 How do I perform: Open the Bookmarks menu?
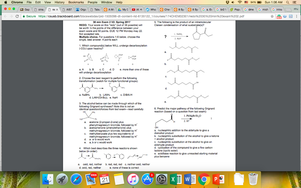click(76, 2)
